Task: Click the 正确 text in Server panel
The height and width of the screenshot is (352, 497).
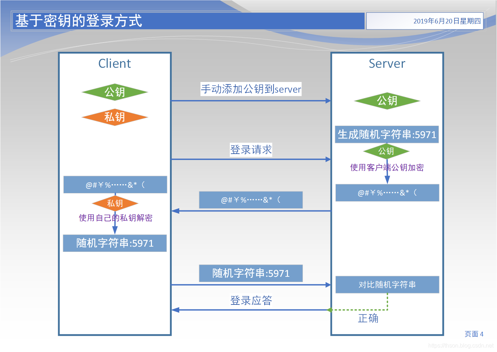Action: click(368, 318)
